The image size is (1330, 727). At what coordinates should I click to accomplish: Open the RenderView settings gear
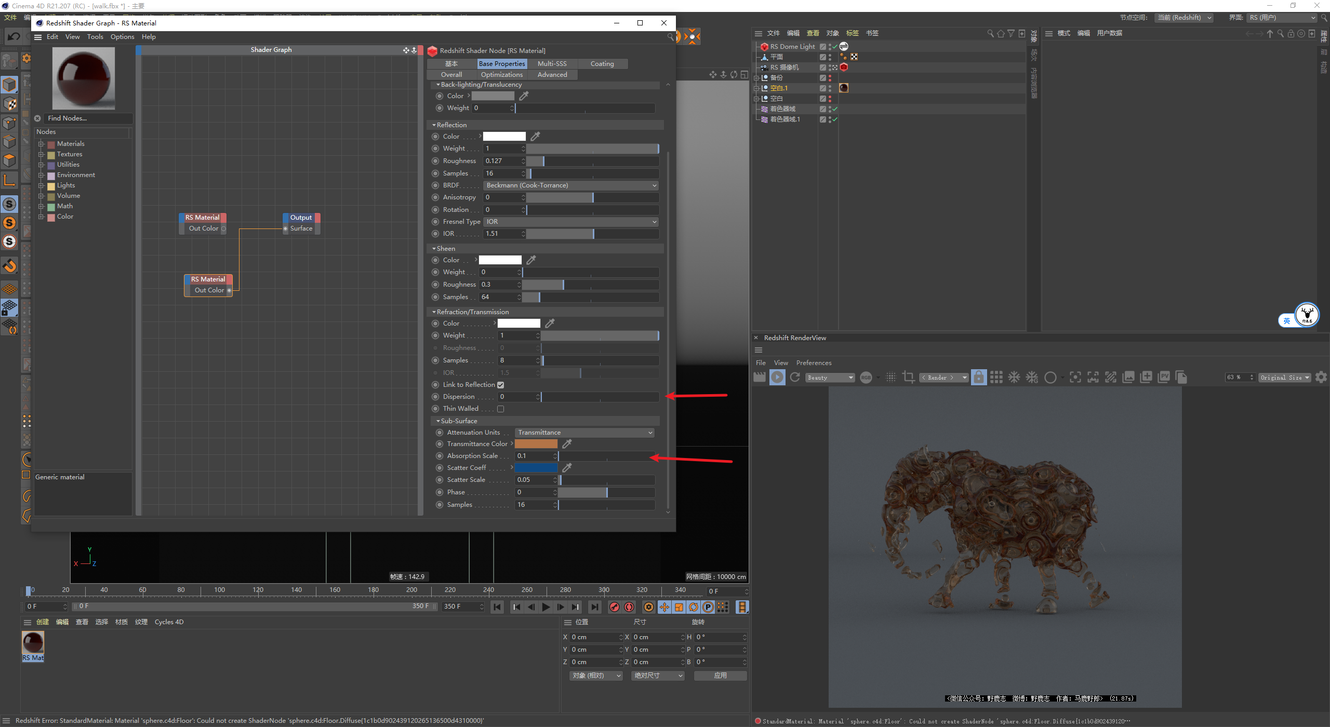[1321, 378]
